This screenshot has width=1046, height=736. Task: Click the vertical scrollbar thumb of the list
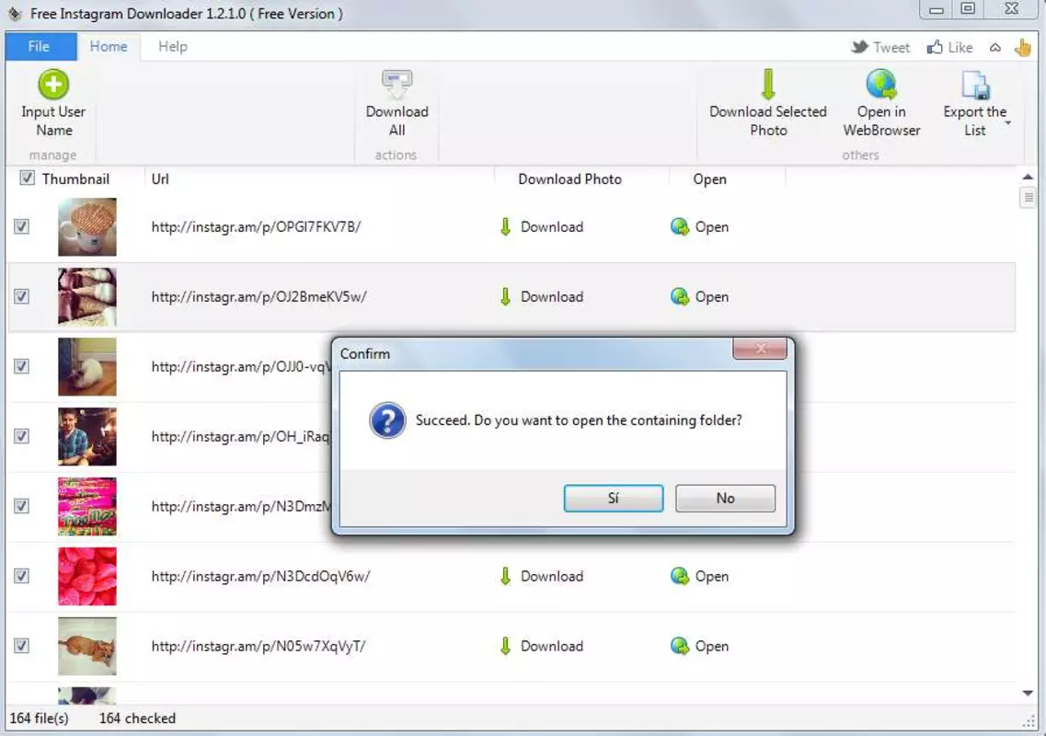coord(1028,198)
